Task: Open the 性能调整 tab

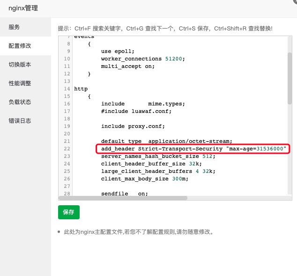Action: [25, 83]
